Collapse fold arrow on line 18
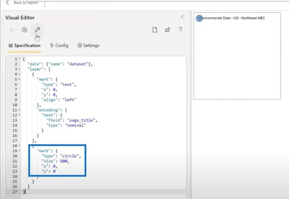 click(x=19, y=146)
